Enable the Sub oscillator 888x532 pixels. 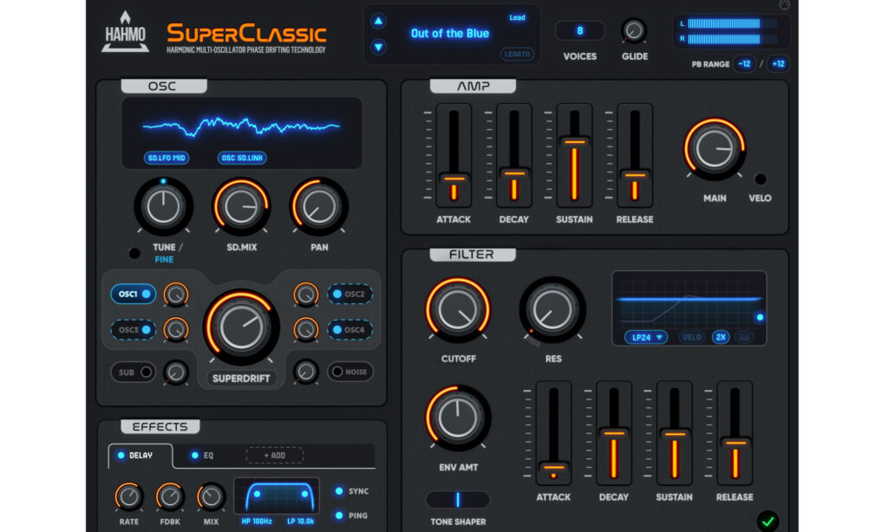click(133, 372)
